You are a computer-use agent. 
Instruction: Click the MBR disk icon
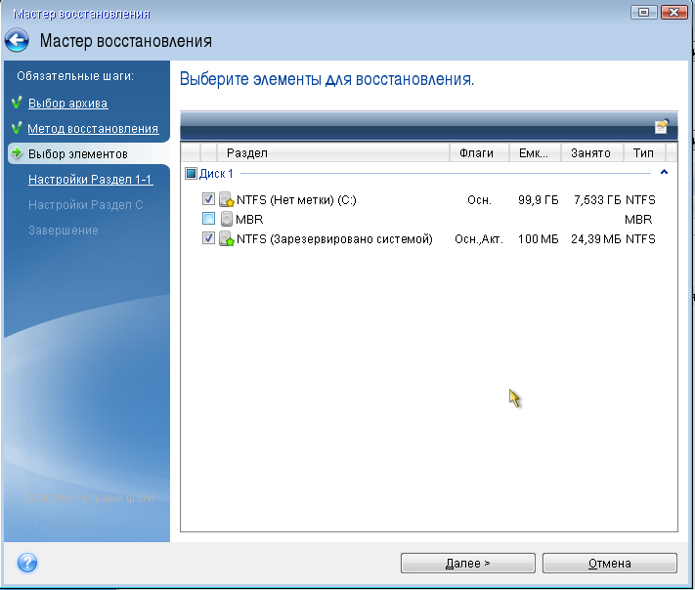[227, 219]
